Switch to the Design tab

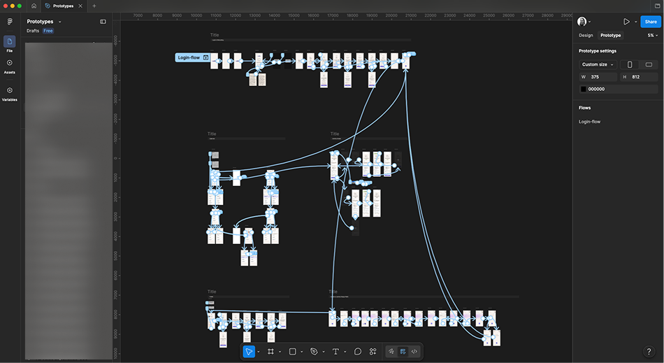586,35
